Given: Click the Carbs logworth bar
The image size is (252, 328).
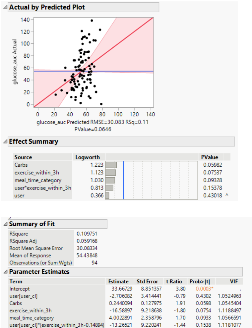Looking at the screenshot, I should [111, 165].
